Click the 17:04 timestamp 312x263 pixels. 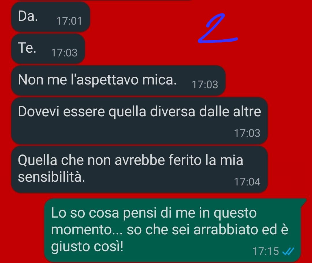click(247, 182)
